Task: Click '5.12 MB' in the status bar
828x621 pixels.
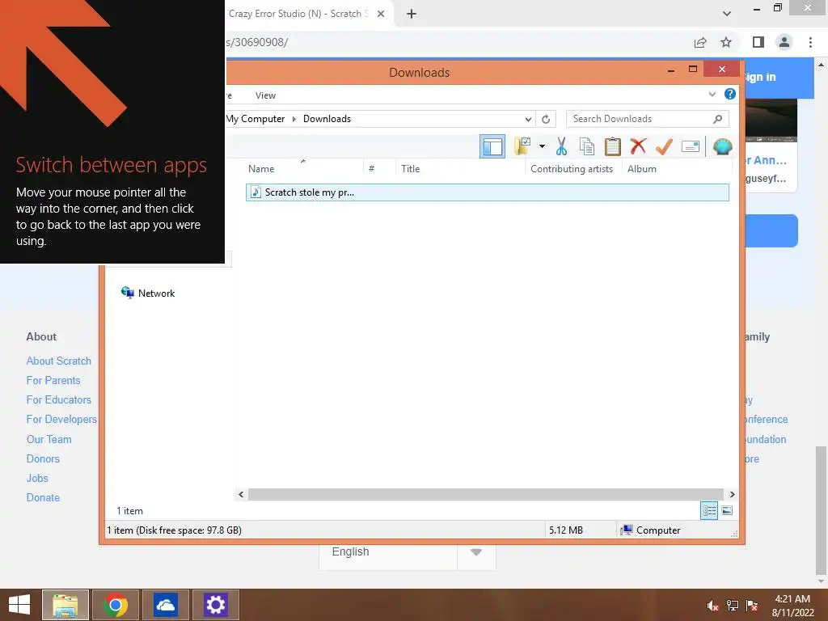Action: click(x=565, y=530)
